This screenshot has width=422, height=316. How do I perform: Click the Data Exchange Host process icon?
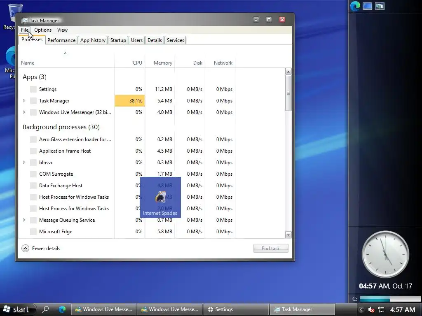coord(33,186)
